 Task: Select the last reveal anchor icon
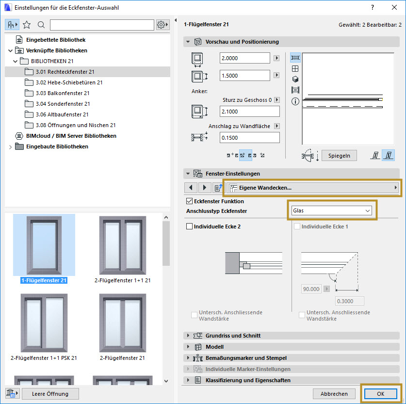(262, 155)
